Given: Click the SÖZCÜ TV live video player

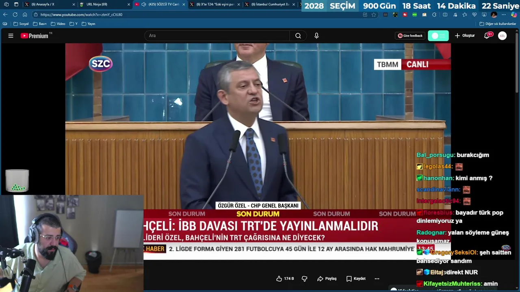Looking at the screenshot, I should point(258,151).
